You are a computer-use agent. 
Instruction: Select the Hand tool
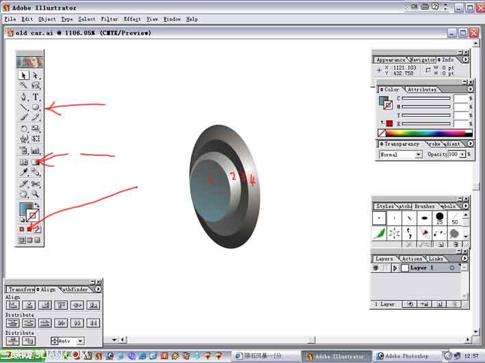(x=23, y=194)
